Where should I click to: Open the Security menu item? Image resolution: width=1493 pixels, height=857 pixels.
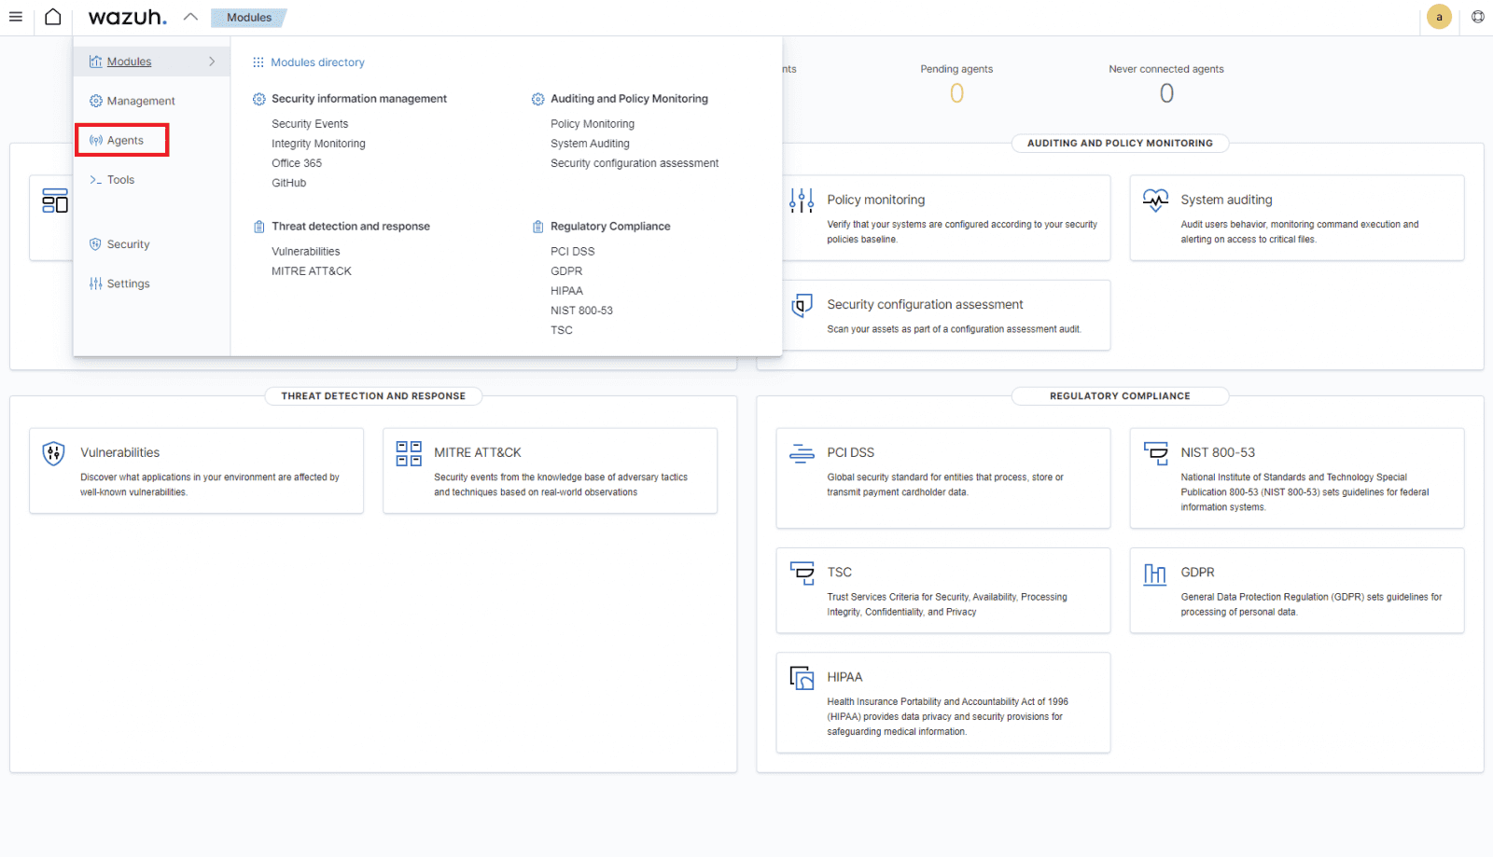128,244
